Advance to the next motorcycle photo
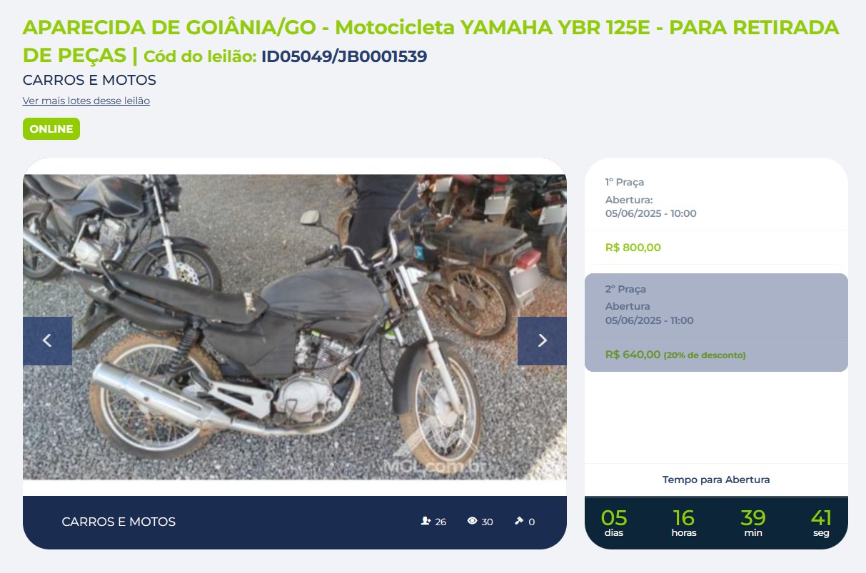The width and height of the screenshot is (866, 573). click(x=542, y=341)
